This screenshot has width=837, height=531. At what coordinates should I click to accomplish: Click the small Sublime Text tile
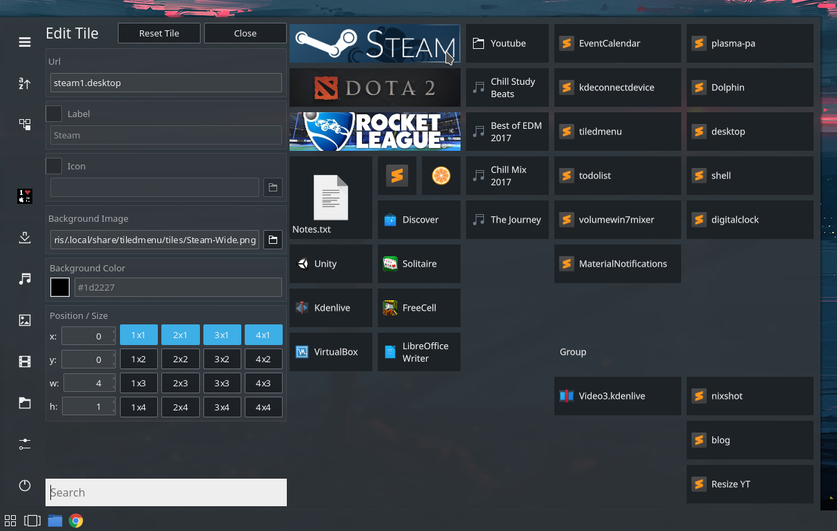pyautogui.click(x=397, y=176)
